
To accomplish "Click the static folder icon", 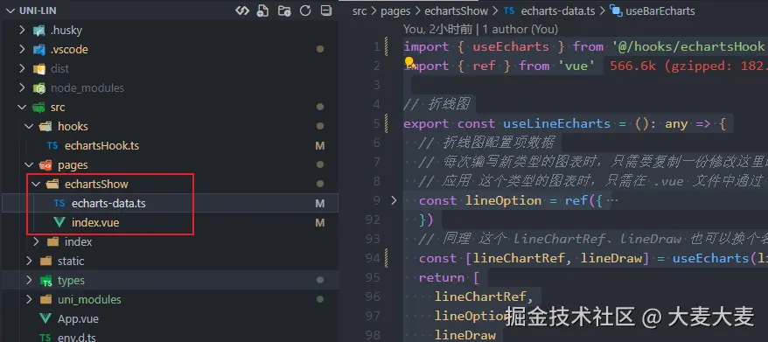I will point(45,262).
